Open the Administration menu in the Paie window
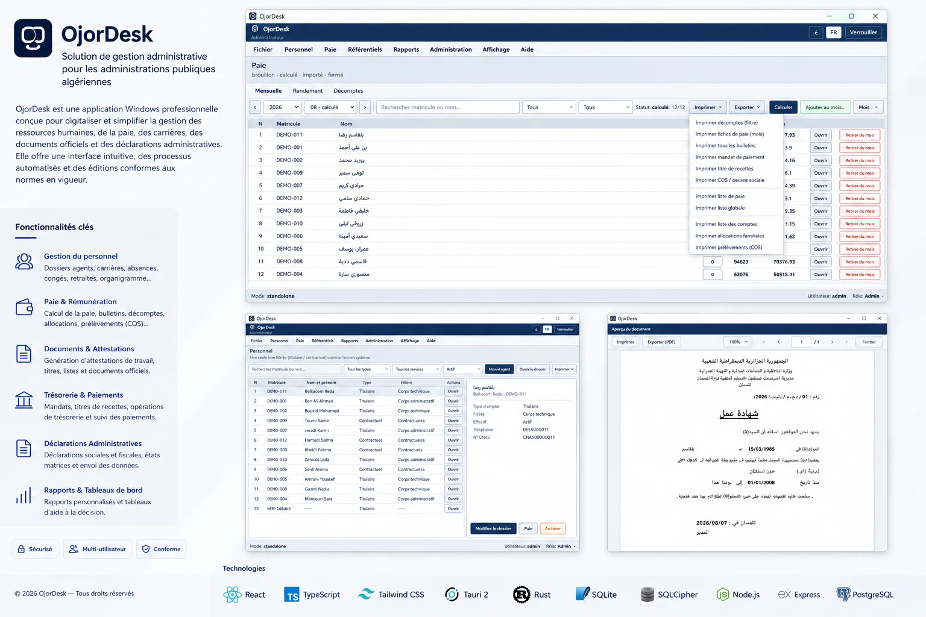Image resolution: width=926 pixels, height=617 pixels. click(450, 49)
